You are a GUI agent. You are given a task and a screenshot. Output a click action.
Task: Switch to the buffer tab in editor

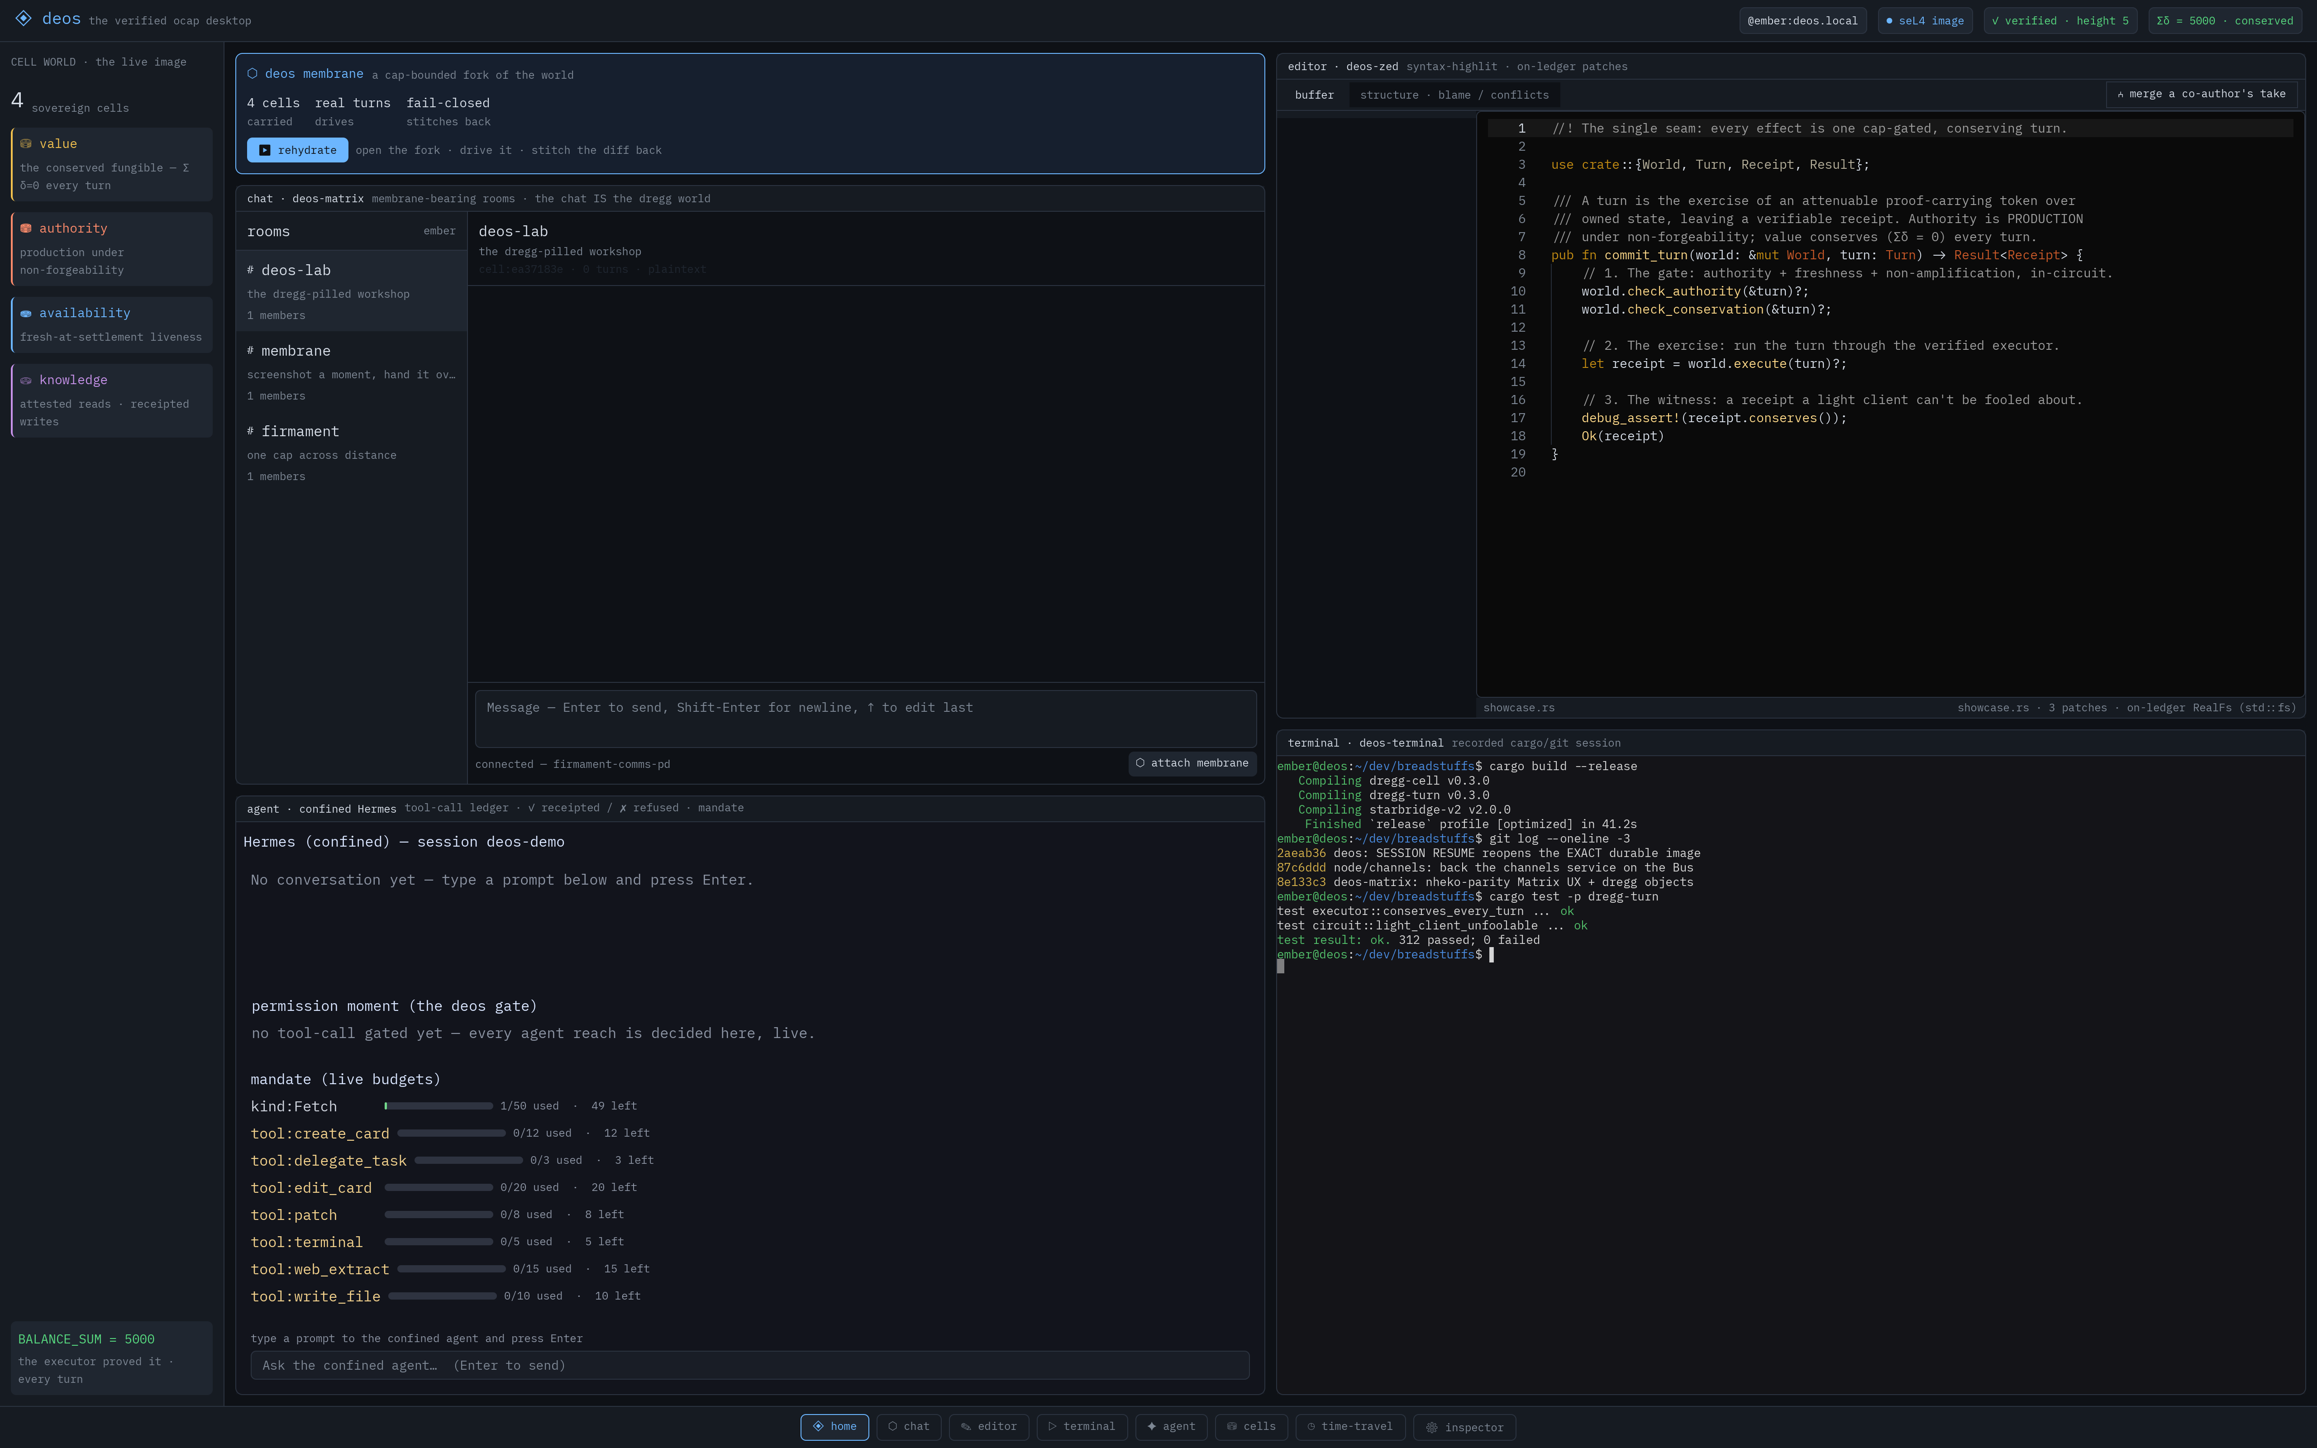[1314, 95]
